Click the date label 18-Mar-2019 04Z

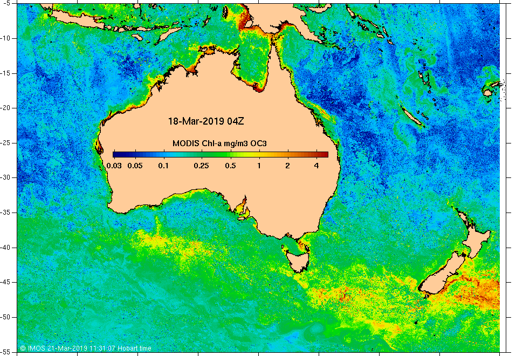click(206, 121)
